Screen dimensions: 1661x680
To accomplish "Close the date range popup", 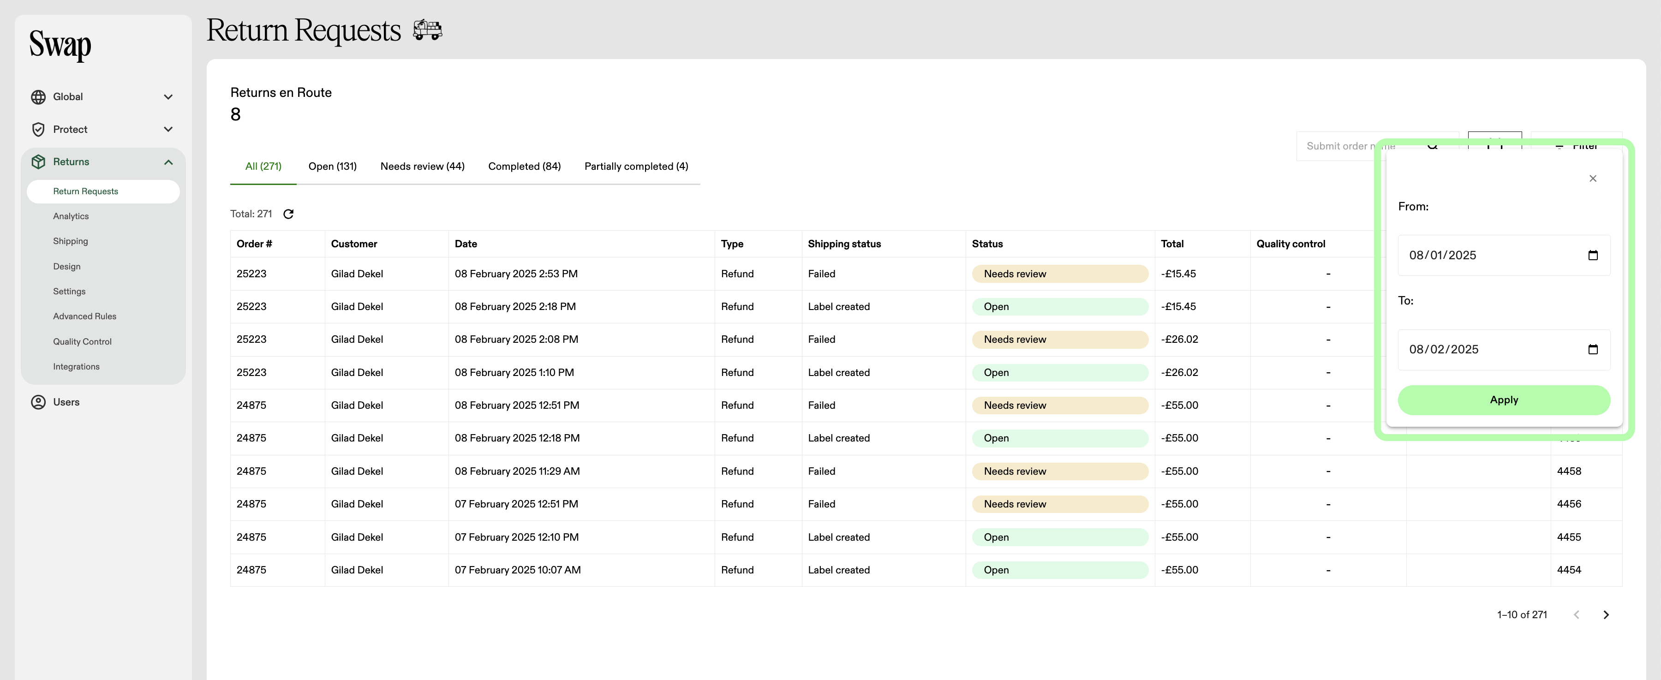I will (x=1593, y=179).
